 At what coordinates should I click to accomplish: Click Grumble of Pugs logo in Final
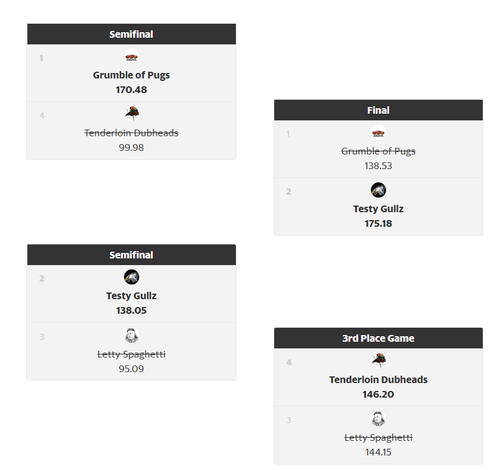pos(378,133)
